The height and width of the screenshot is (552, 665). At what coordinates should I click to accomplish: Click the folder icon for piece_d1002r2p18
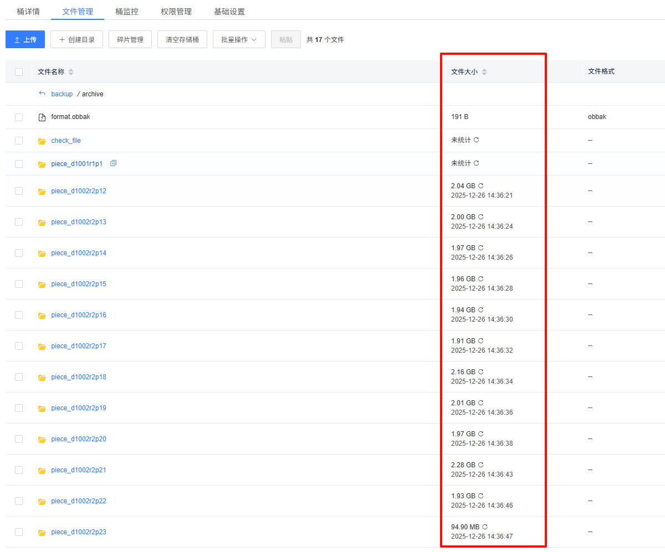click(x=42, y=378)
